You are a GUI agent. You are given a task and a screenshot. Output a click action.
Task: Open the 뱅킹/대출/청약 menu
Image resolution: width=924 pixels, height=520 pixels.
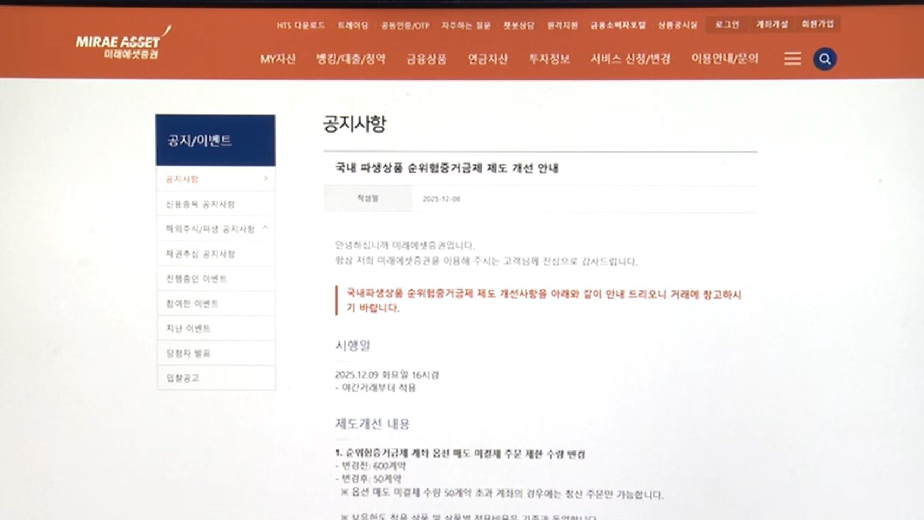point(351,59)
